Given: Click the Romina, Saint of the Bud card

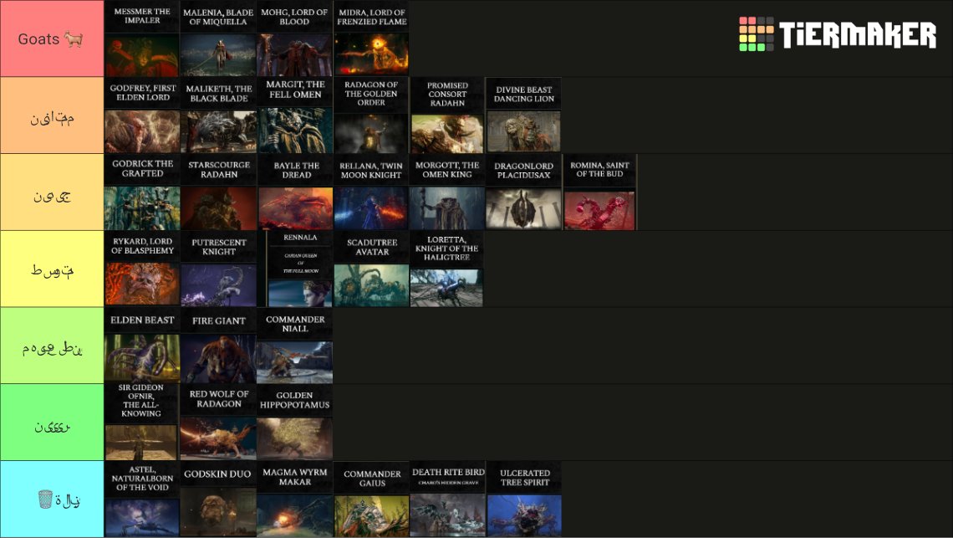Looking at the screenshot, I should click(x=599, y=192).
